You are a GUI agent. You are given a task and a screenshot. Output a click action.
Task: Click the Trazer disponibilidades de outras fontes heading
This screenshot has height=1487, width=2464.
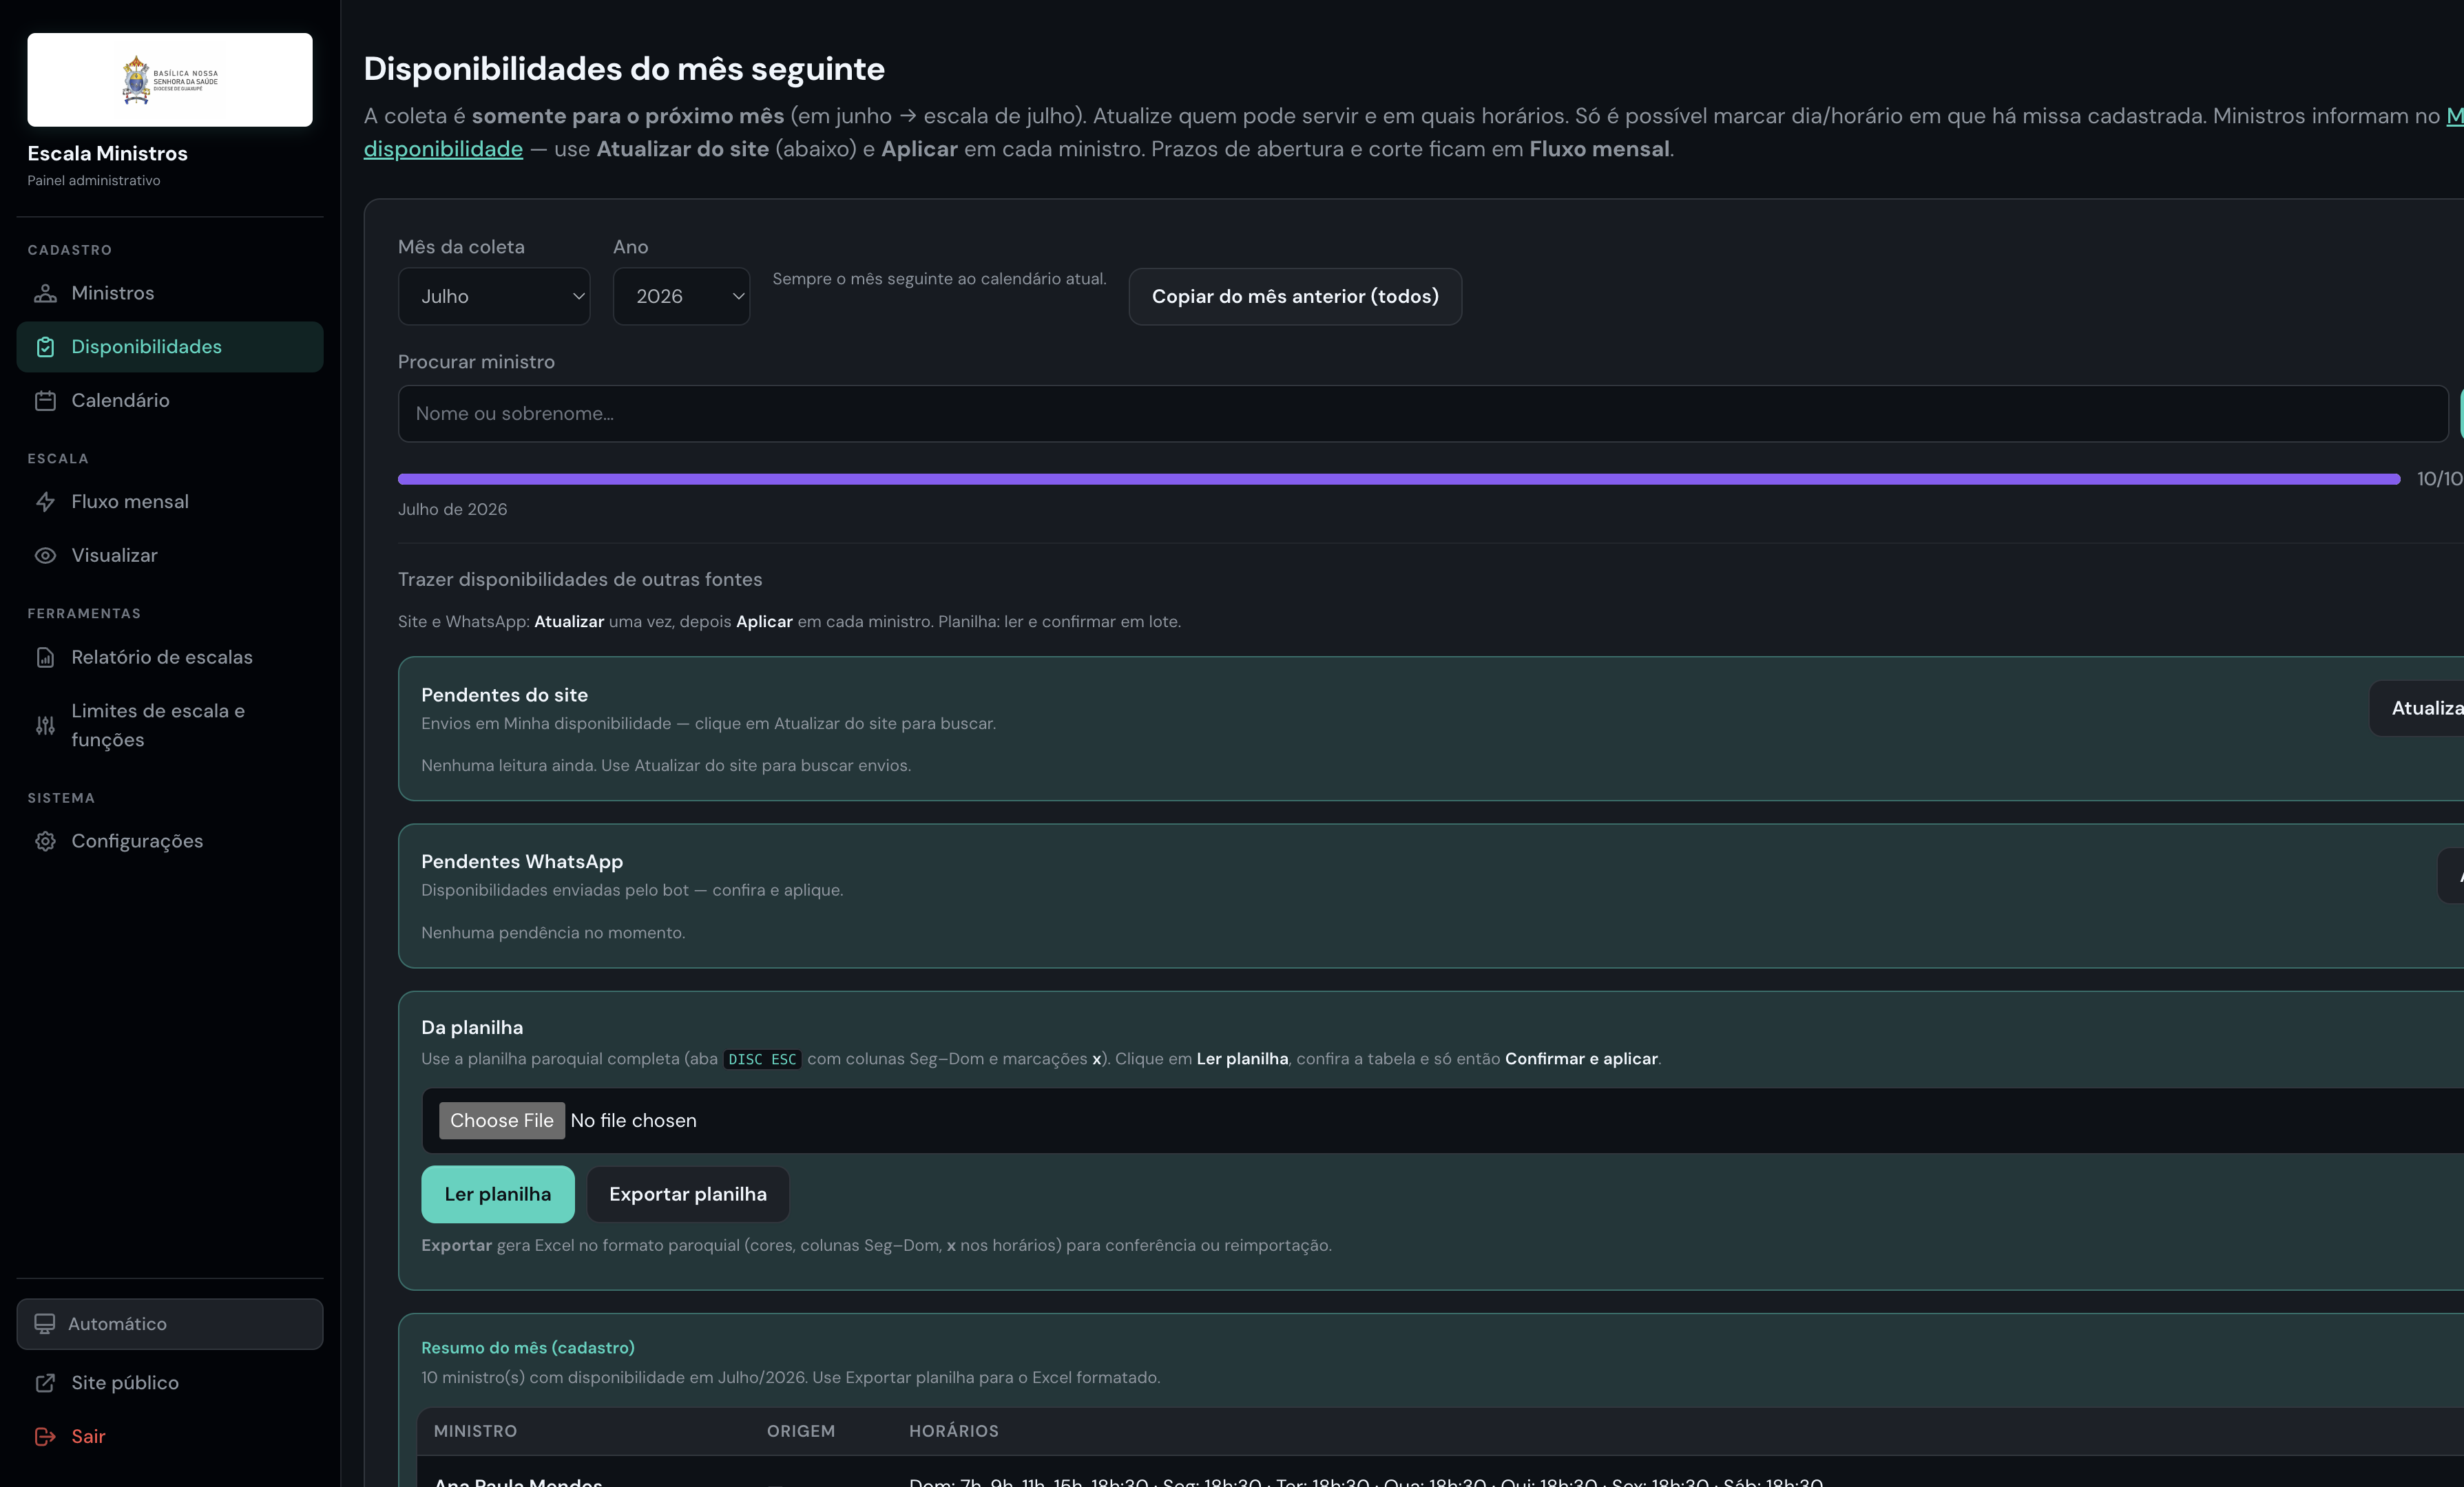(580, 580)
